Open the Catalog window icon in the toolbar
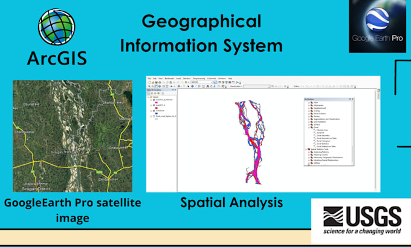The image size is (411, 247). click(x=223, y=82)
